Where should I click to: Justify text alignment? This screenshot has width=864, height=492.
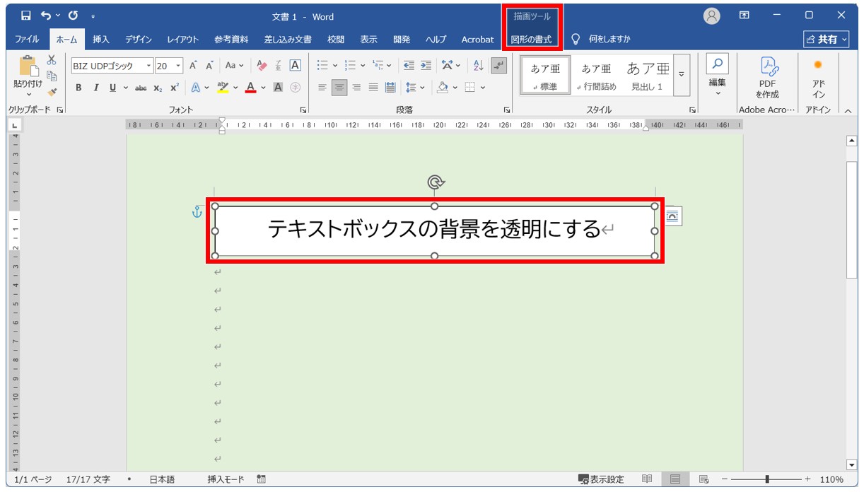pos(373,88)
